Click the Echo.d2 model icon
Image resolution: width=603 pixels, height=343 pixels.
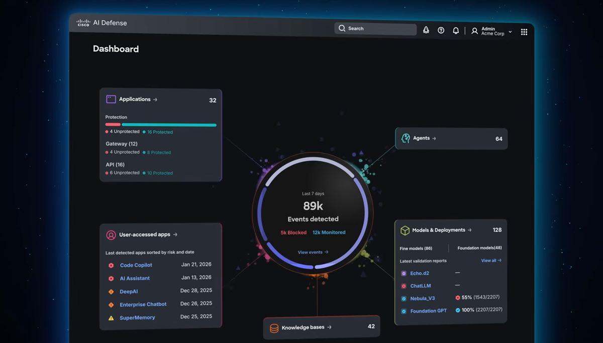tap(404, 274)
